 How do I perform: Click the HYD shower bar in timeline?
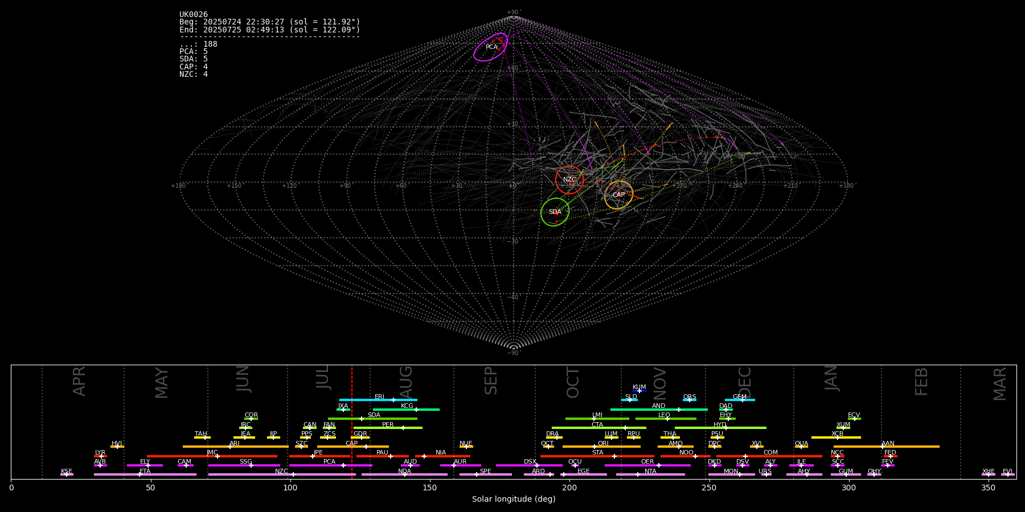point(720,428)
